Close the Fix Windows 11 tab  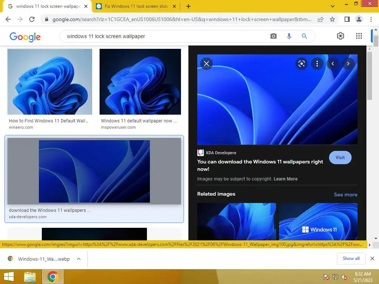click(x=174, y=6)
